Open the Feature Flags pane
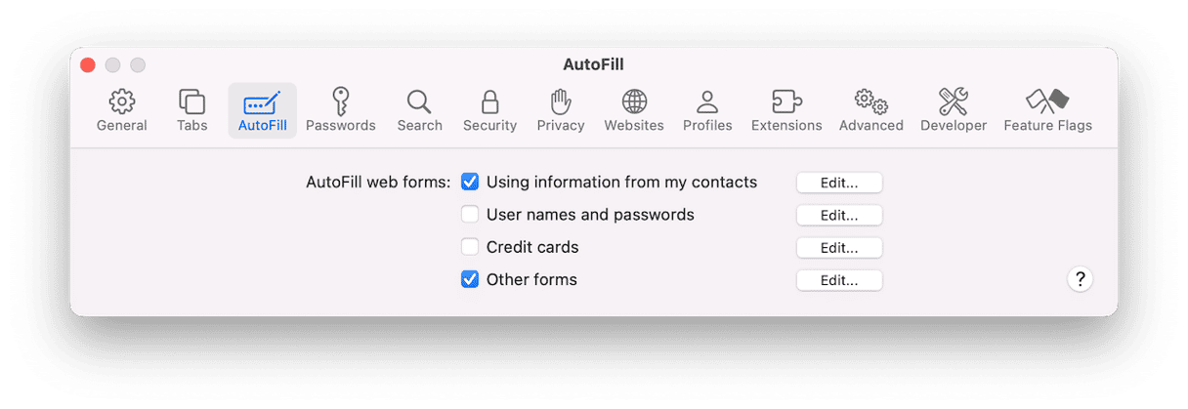 pyautogui.click(x=1047, y=110)
